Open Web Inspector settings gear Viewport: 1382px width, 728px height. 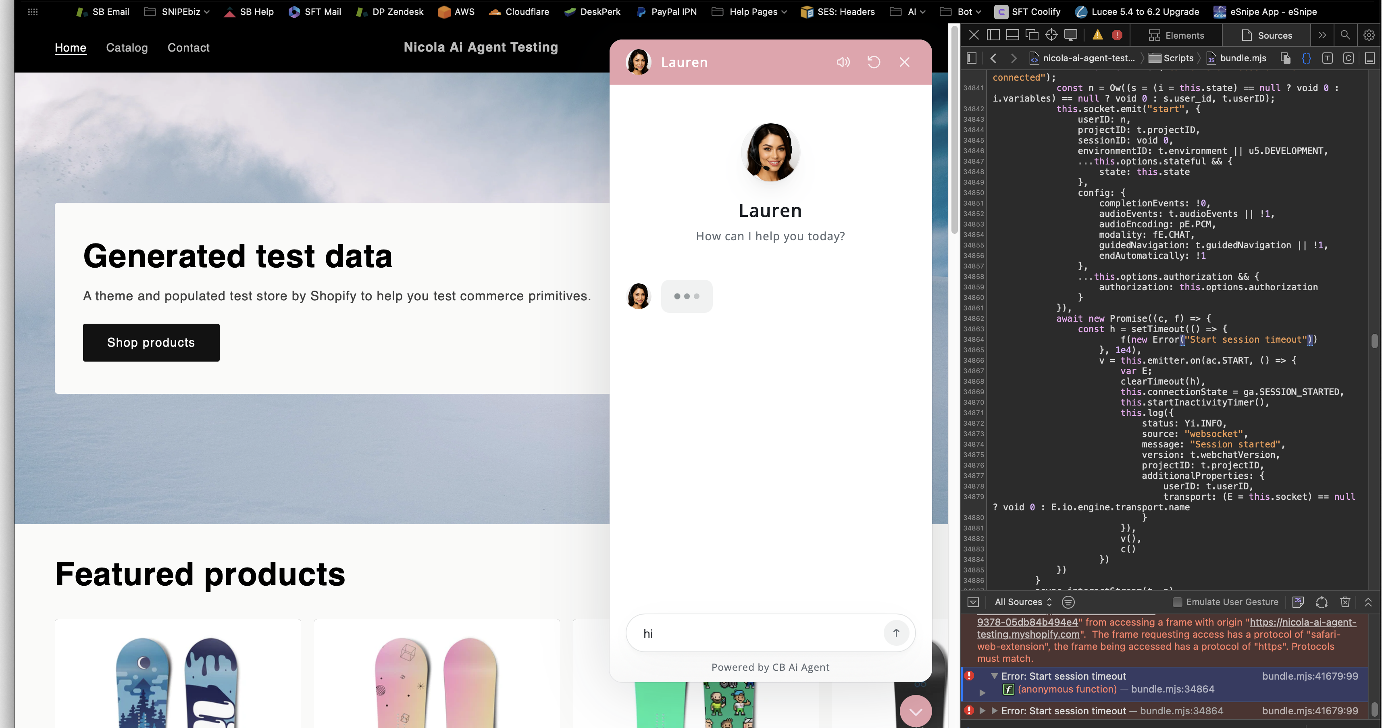pos(1369,35)
